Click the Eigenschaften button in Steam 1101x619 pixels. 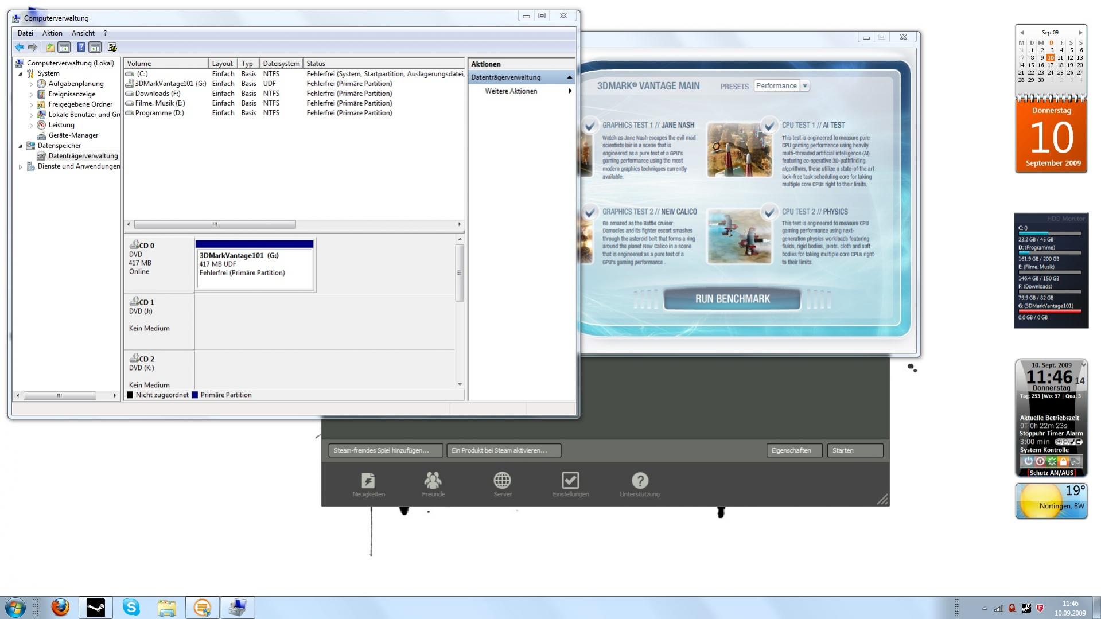click(795, 450)
